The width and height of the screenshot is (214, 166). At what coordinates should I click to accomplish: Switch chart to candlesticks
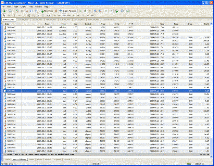85,11
